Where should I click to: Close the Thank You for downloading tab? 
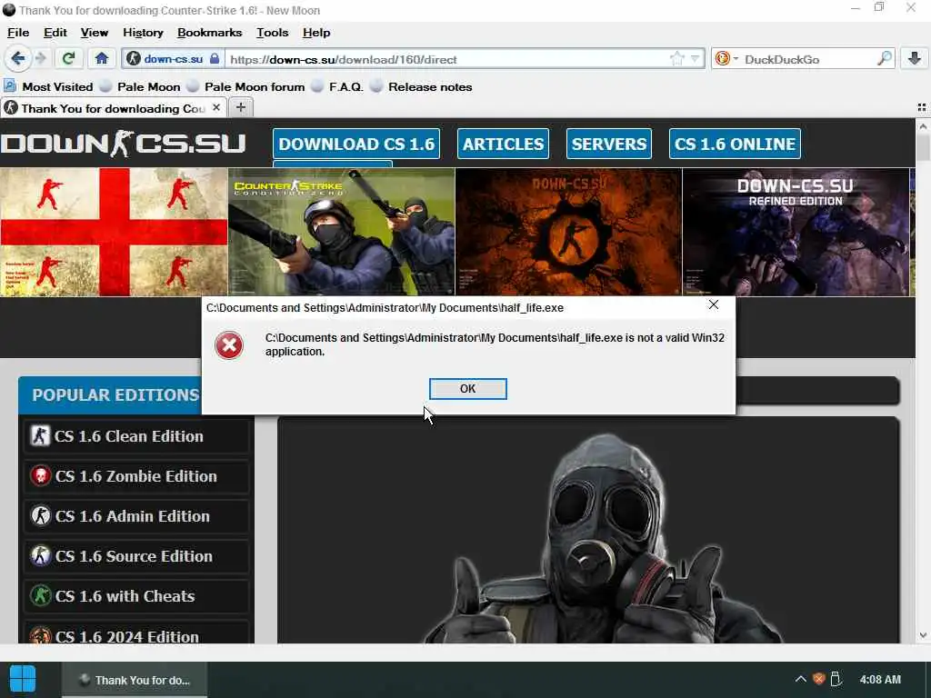(x=216, y=107)
